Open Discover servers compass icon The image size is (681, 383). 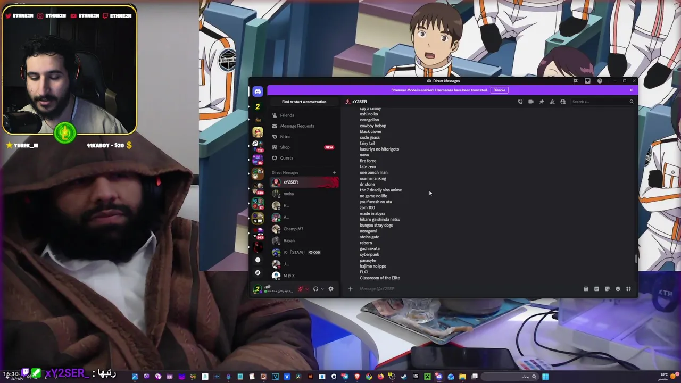point(258,272)
